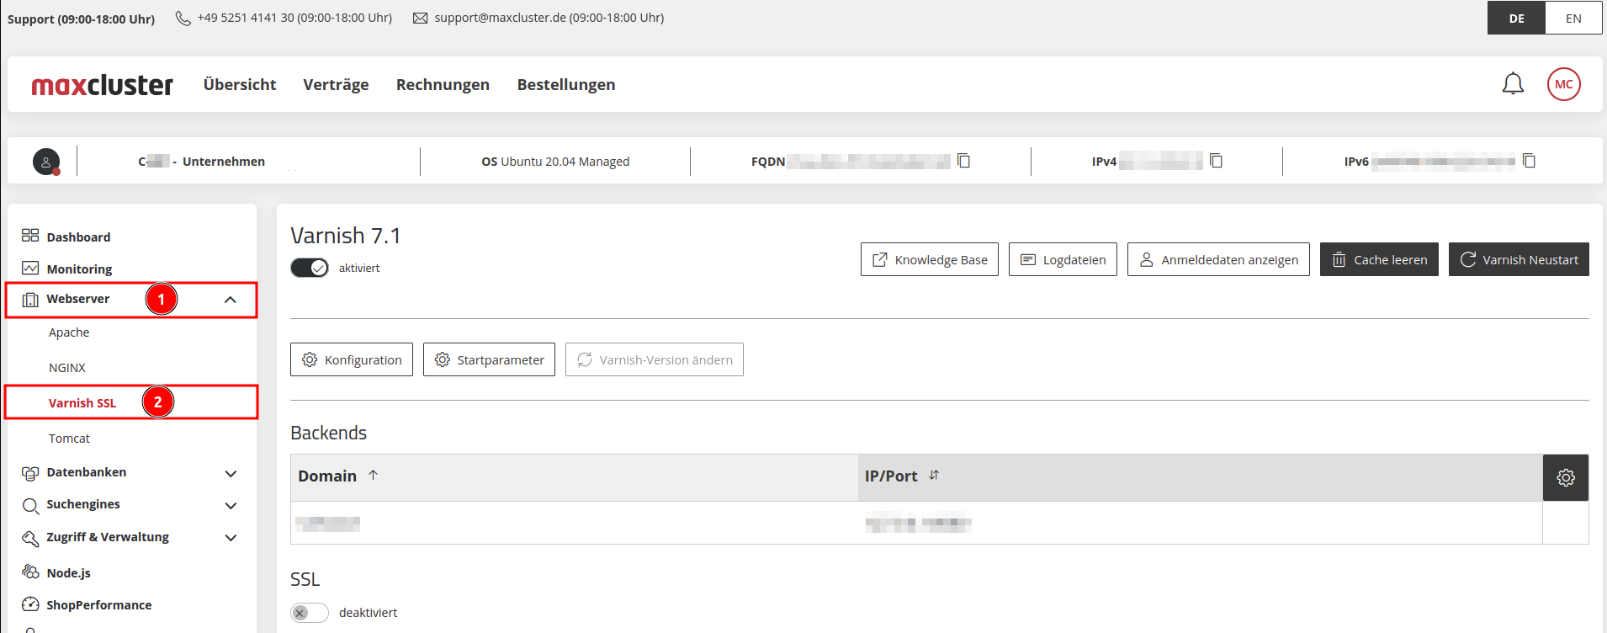Expand Zugriff & Verwaltung chevron
1607x633 pixels.
pyautogui.click(x=231, y=538)
